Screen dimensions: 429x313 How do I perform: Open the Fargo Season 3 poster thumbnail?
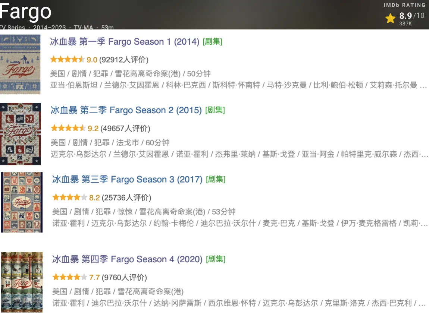(x=22, y=202)
